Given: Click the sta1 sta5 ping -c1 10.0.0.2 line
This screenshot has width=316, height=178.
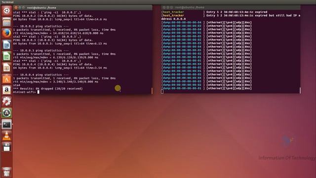Looking at the screenshot, I should (x=47, y=12).
